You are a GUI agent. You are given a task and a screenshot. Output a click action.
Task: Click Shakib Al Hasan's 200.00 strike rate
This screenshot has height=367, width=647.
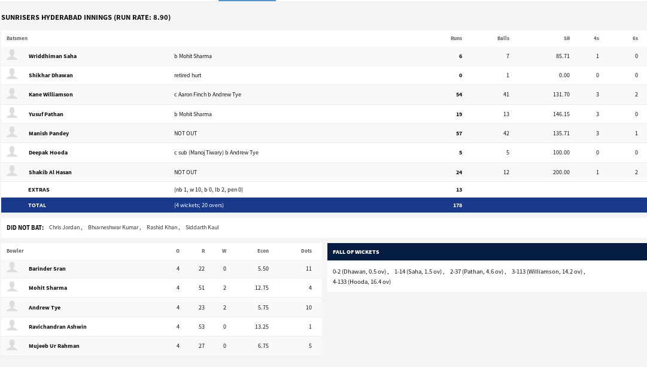(561, 172)
